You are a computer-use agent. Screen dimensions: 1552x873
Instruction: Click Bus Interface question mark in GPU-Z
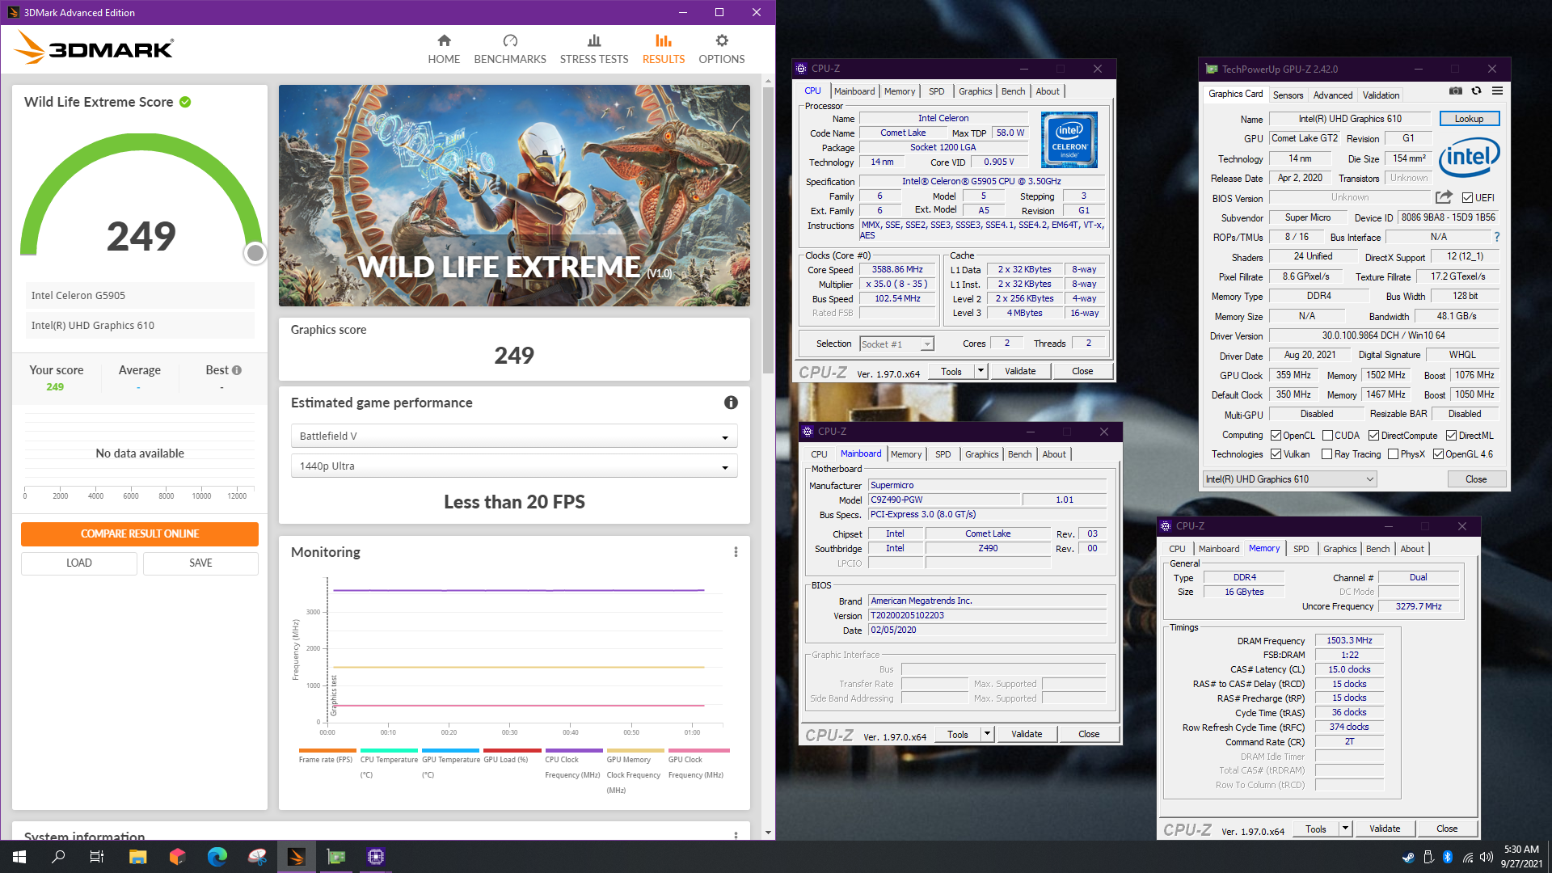[x=1497, y=237]
